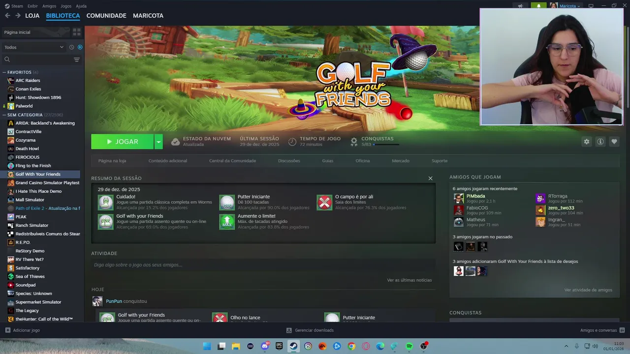
Task: Show game information icon
Action: click(x=600, y=142)
